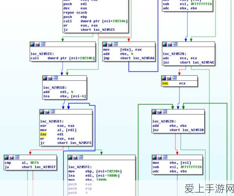
Task: Click the color palette icon above 'mov ebx, [esi]' near the bottom right
Action: point(155,158)
